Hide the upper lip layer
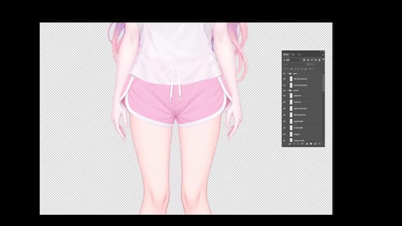402x226 pixels. pos(284,96)
